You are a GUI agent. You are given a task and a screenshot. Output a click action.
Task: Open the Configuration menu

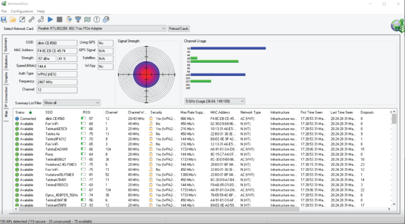(22, 11)
